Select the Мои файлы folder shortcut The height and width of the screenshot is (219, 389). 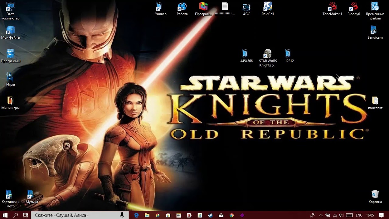point(10,33)
